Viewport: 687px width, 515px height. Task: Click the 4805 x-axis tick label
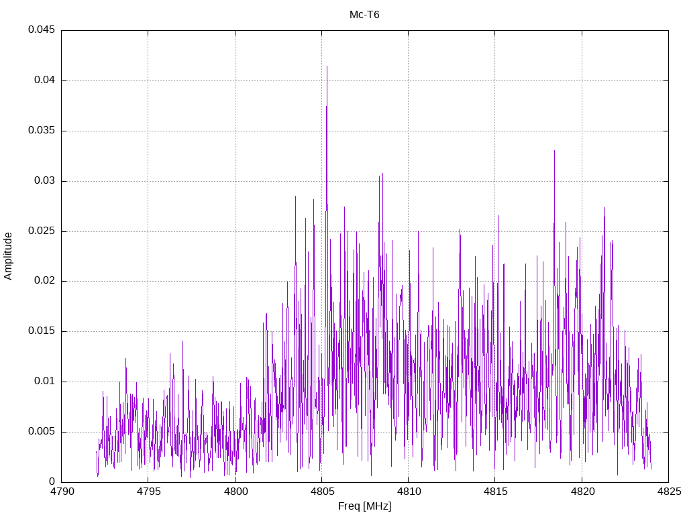coord(321,492)
